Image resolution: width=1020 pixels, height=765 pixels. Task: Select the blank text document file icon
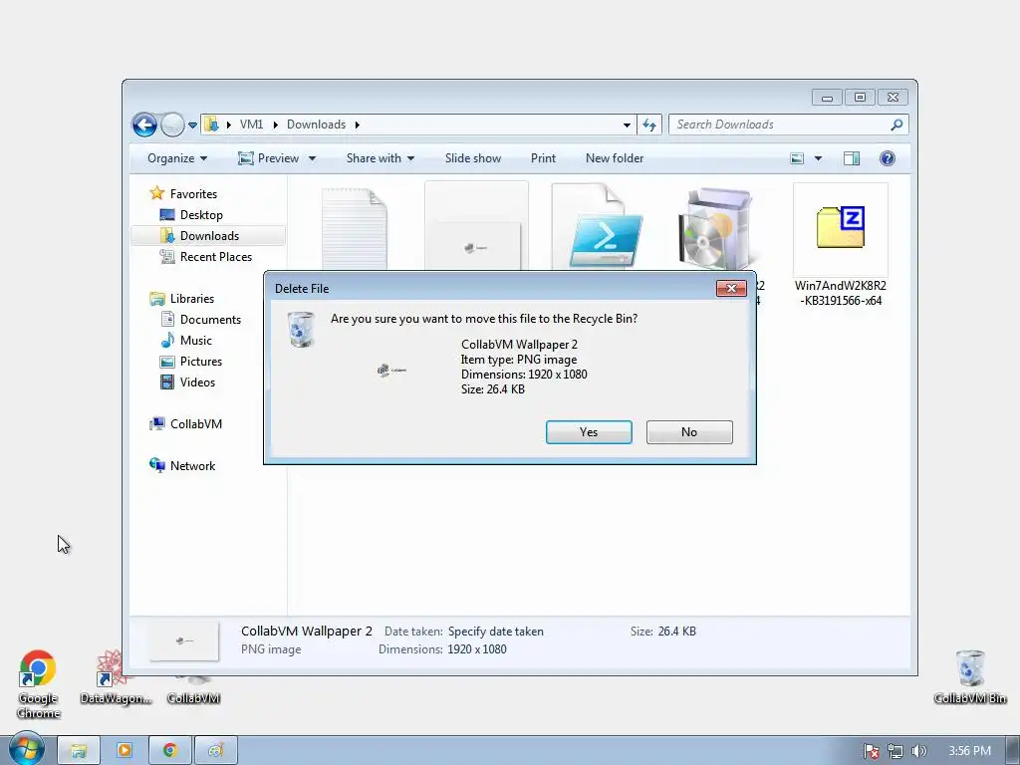pos(355,228)
